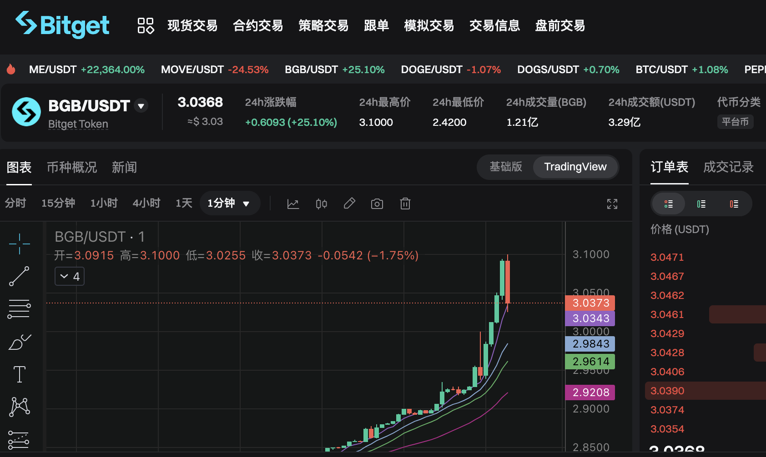Click the candlestick chart type icon

[322, 204]
